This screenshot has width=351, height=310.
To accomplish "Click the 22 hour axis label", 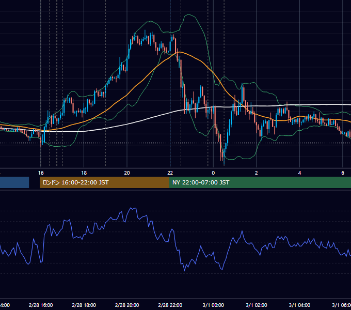I will point(170,173).
